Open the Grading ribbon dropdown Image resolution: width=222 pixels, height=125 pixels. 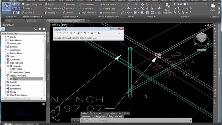[x=51, y=12]
